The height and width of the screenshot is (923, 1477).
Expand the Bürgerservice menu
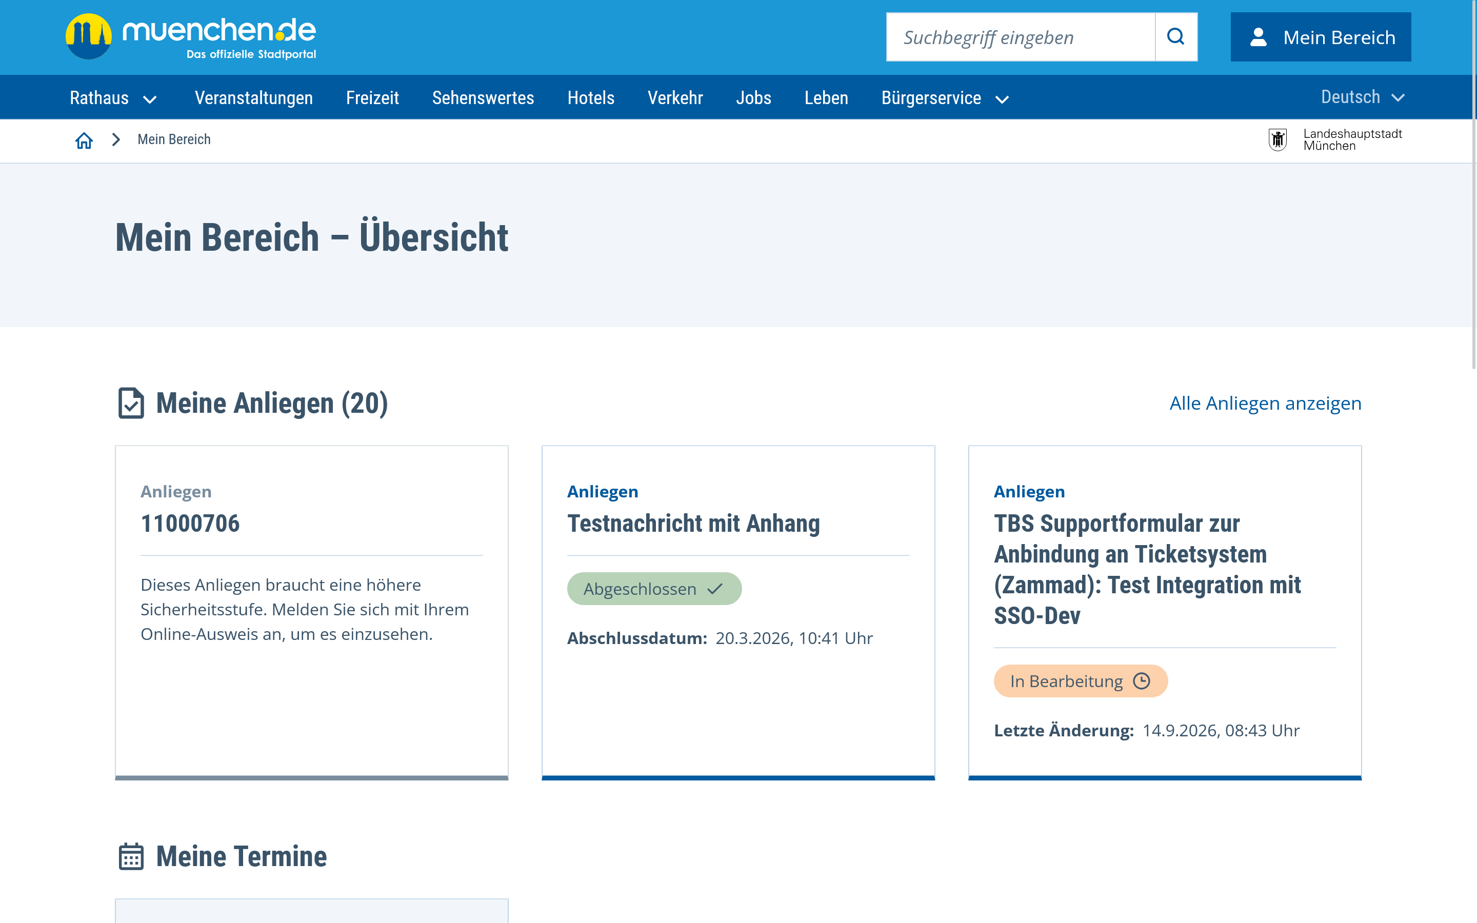[945, 97]
